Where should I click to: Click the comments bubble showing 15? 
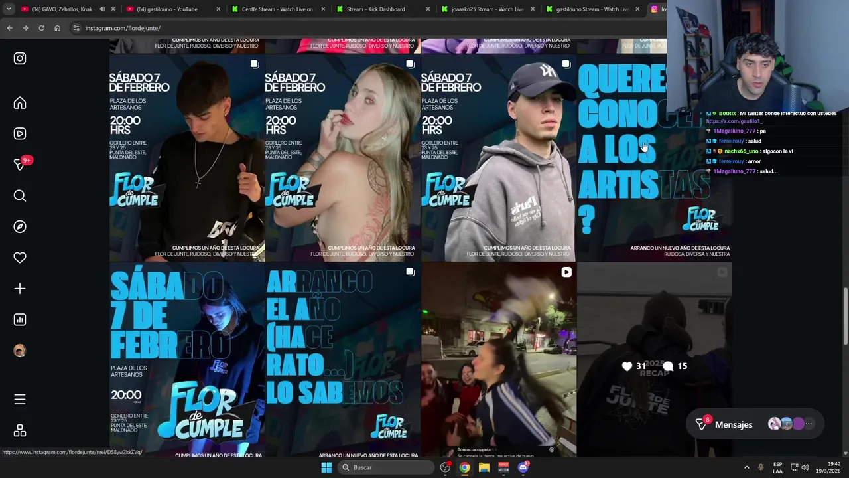668,366
